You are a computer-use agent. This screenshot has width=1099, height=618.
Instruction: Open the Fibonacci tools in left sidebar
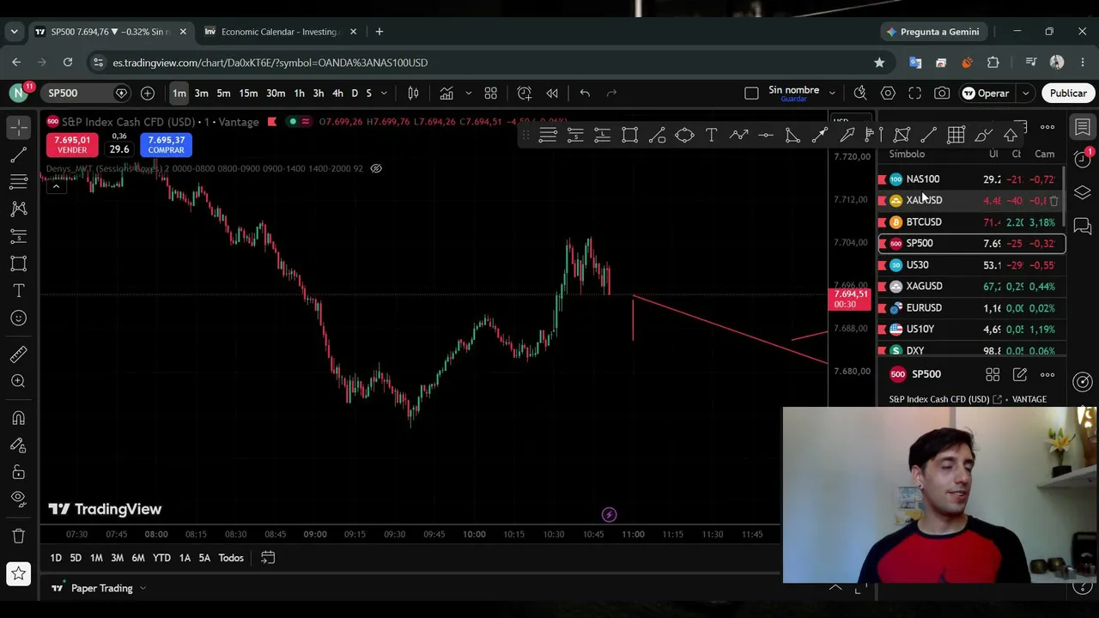pos(19,182)
